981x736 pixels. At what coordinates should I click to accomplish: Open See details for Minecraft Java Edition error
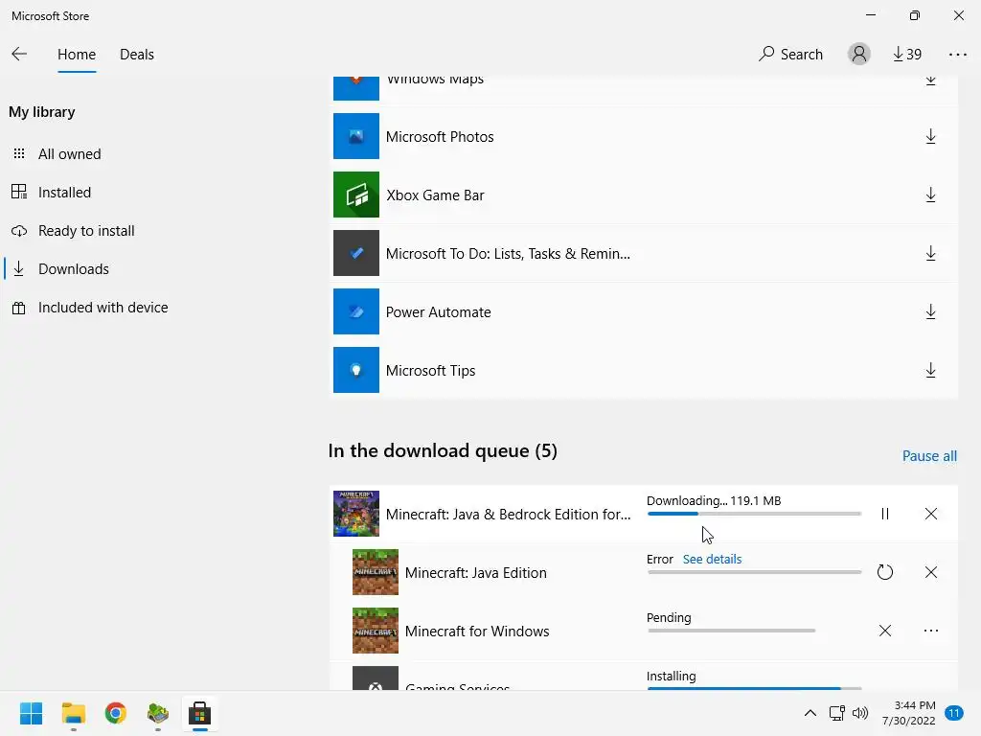pos(712,560)
